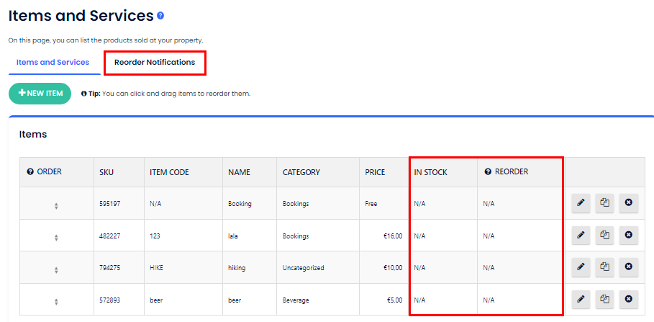Click the order sort handle for beer row

click(56, 302)
